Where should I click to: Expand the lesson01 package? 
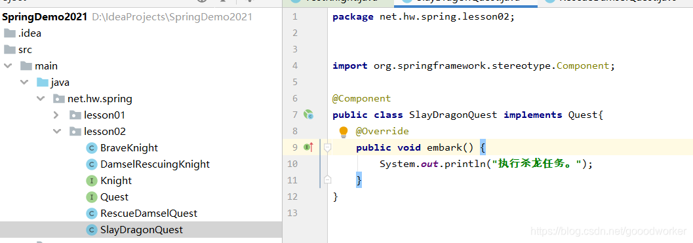coord(56,115)
